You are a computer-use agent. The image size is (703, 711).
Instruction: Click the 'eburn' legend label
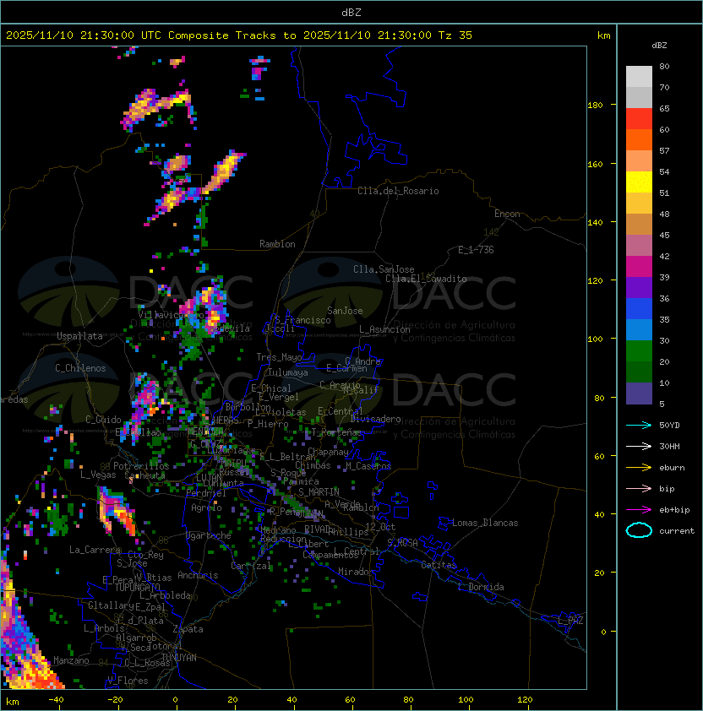point(672,468)
